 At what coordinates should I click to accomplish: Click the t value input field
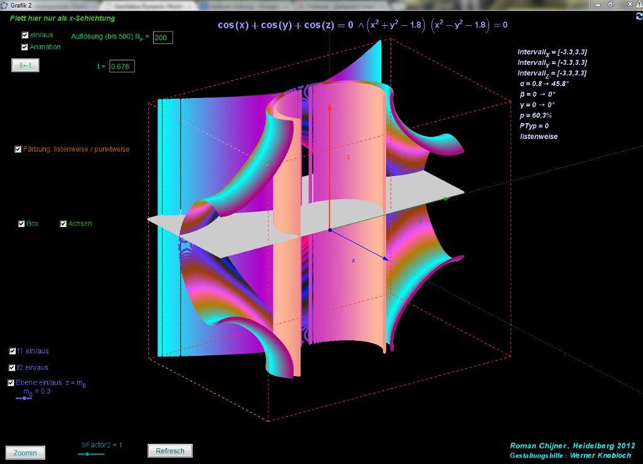[122, 66]
